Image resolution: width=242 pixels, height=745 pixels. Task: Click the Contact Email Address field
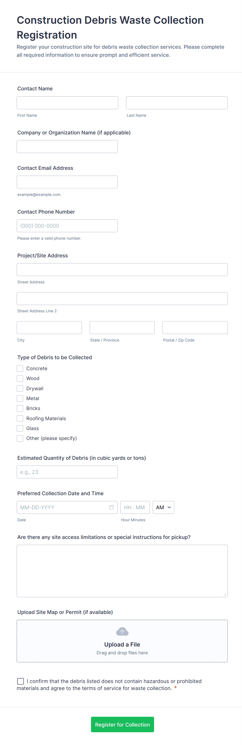pos(67,182)
